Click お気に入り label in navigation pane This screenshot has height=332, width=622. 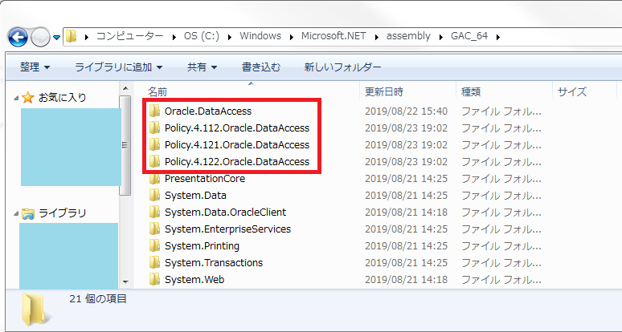(62, 97)
